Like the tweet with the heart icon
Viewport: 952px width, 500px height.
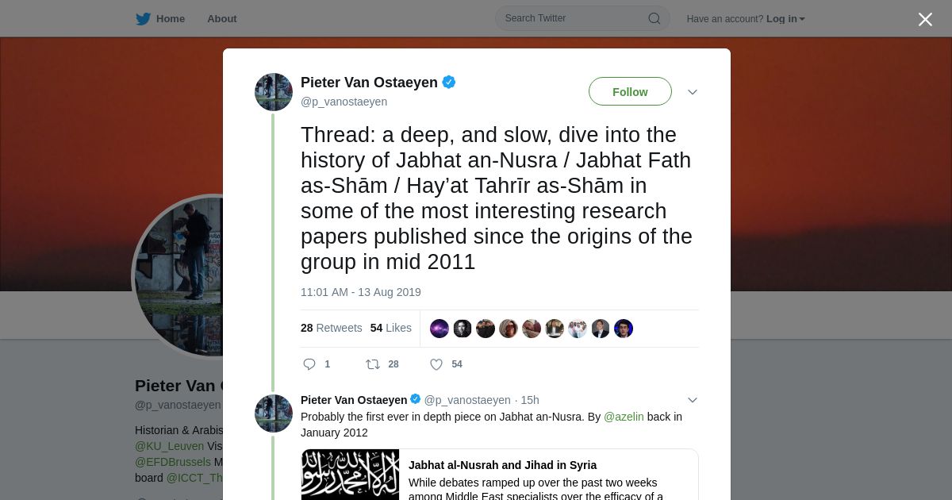point(436,364)
